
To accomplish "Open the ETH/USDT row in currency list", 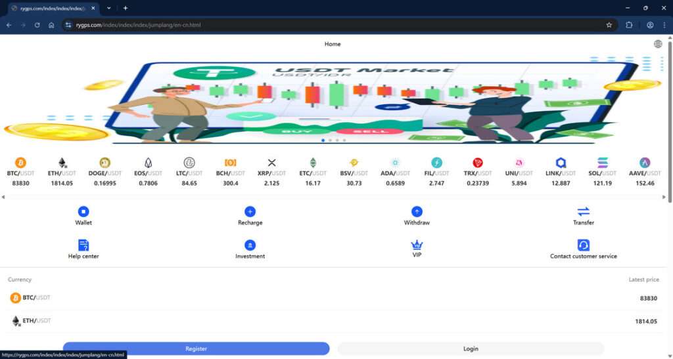I will [333, 322].
